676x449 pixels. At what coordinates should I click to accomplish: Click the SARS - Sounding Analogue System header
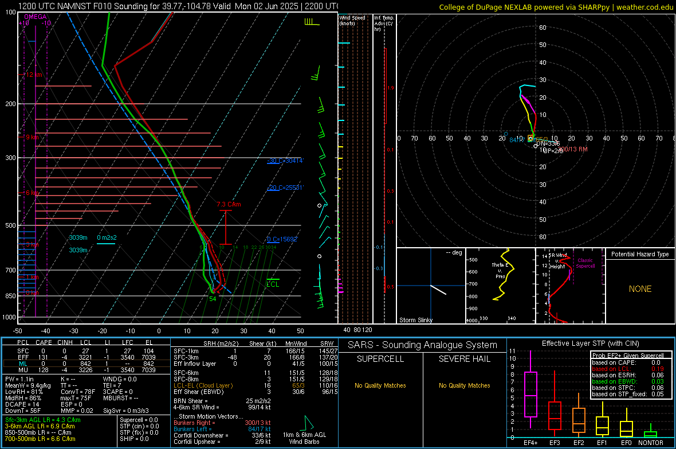[x=423, y=345]
